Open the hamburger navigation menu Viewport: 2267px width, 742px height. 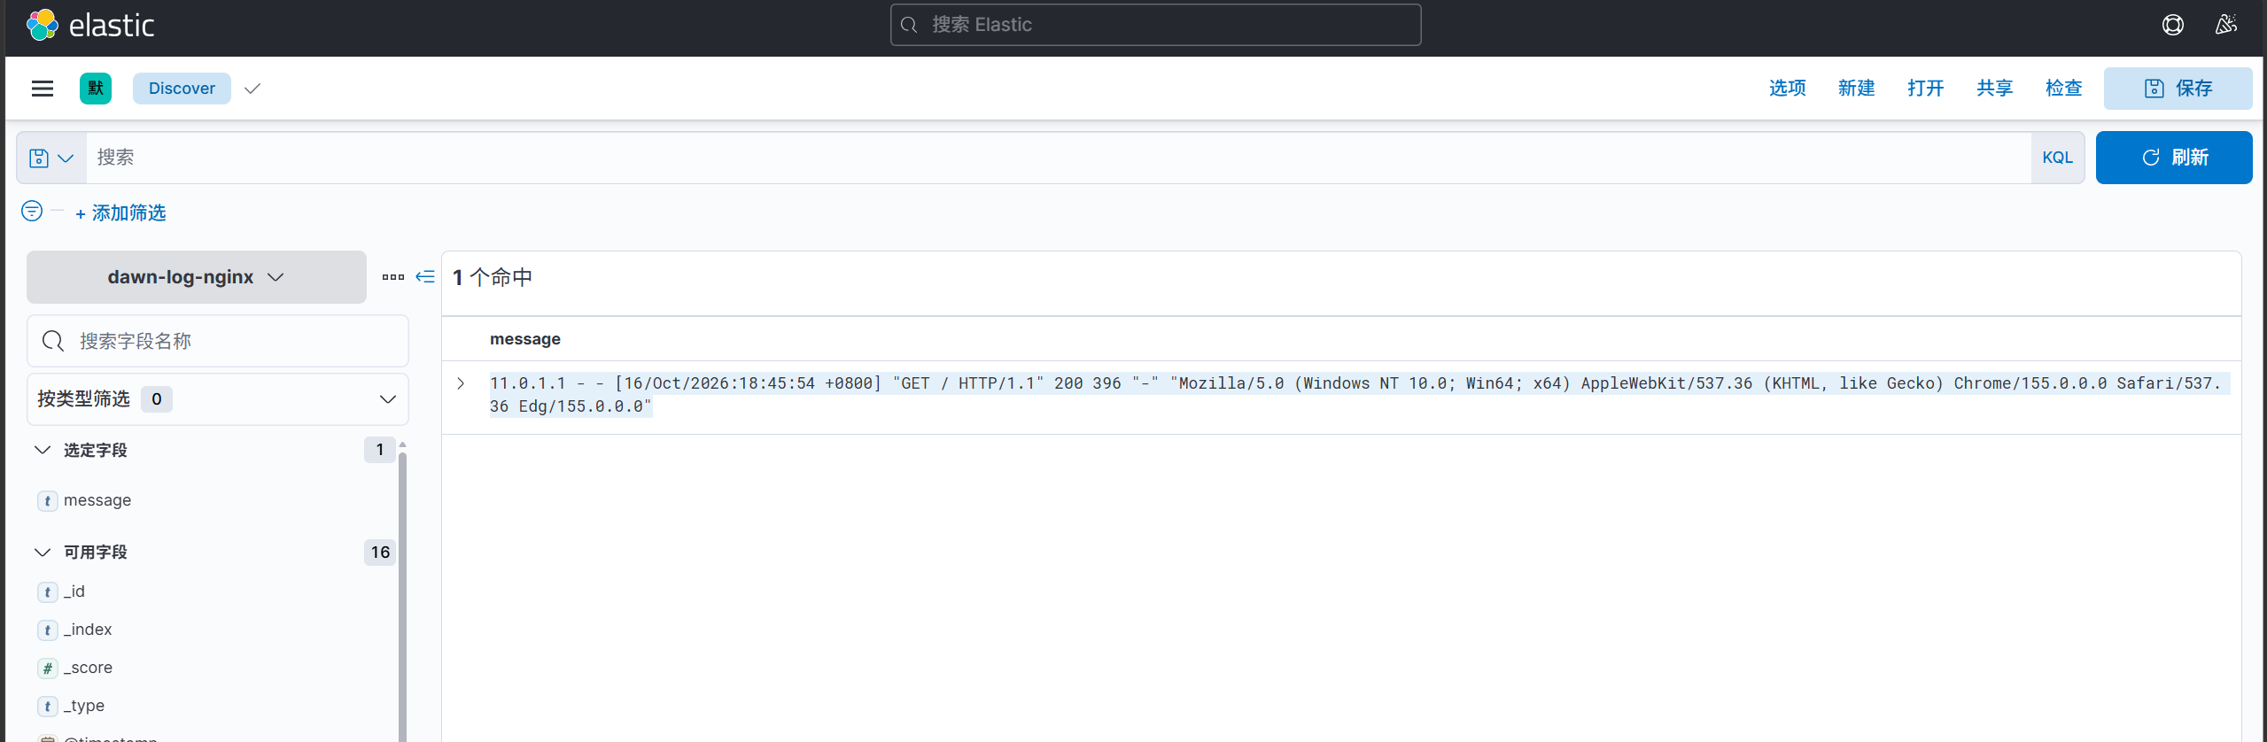coord(43,89)
